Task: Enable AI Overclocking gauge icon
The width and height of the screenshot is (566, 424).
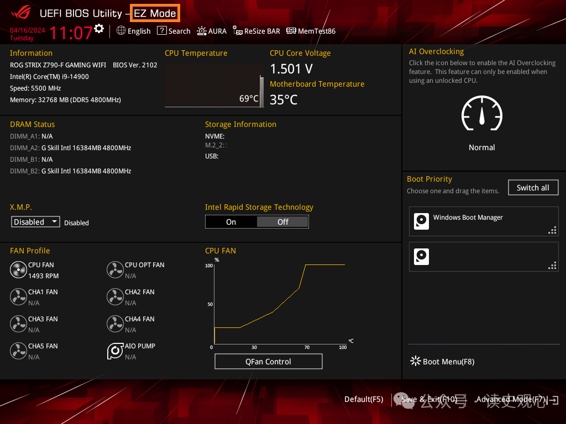Action: coord(481,113)
